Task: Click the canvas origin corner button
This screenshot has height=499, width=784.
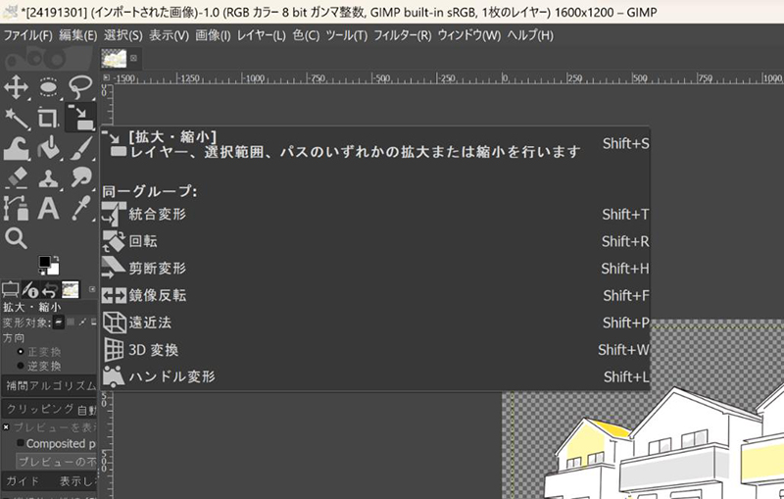Action: (107, 77)
